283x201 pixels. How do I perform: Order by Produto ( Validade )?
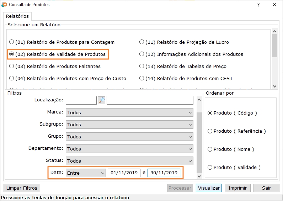234,168
